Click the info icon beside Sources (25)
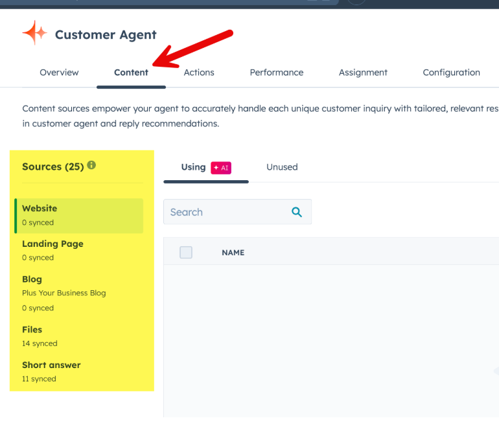This screenshot has width=499, height=427. point(91,166)
